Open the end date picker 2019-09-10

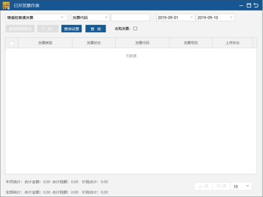215,18
